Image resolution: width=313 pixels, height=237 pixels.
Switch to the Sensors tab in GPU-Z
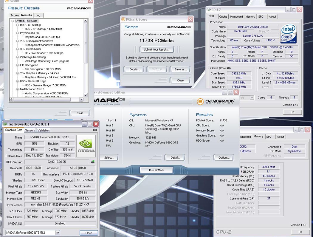[30, 130]
